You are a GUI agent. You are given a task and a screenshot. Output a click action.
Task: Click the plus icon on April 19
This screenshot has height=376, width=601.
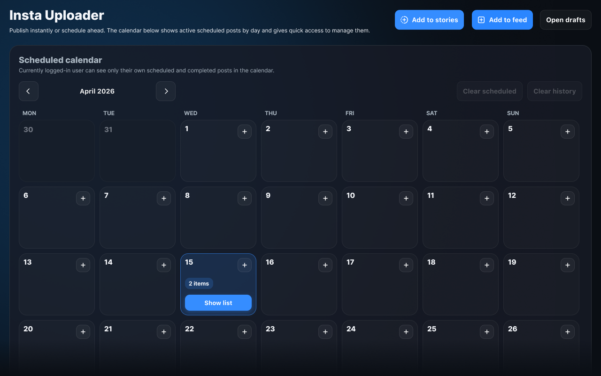[568, 265]
